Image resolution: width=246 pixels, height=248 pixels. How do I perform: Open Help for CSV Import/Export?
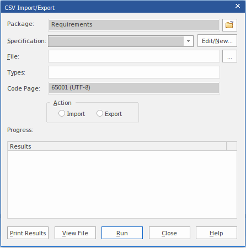point(216,233)
